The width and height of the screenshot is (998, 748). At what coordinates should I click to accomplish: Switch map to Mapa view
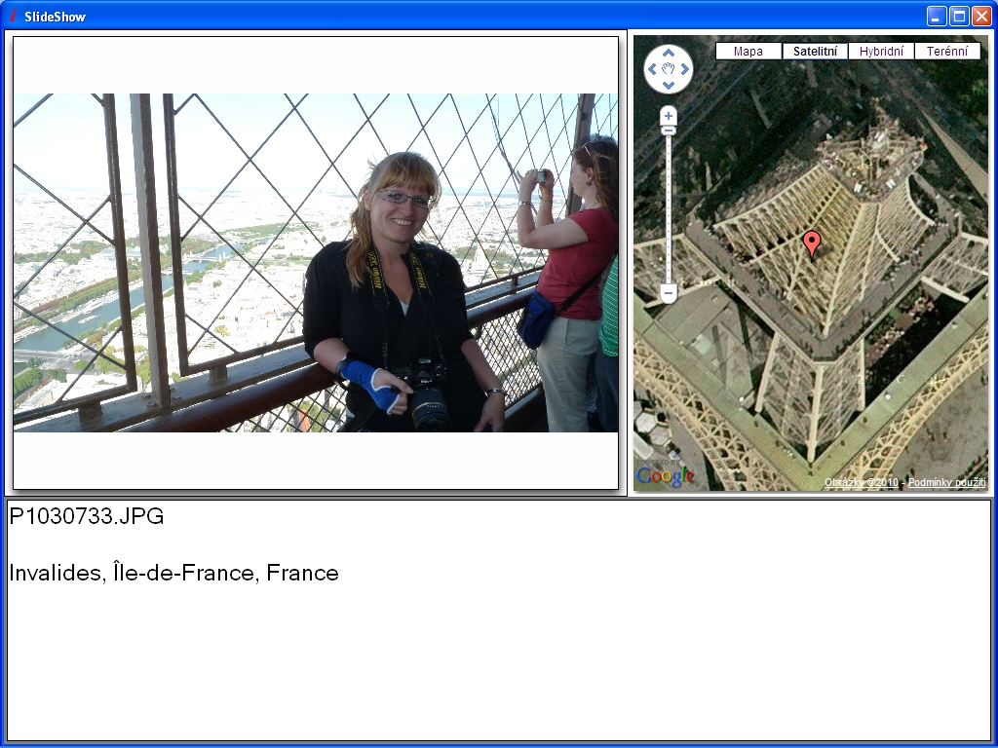coord(748,52)
